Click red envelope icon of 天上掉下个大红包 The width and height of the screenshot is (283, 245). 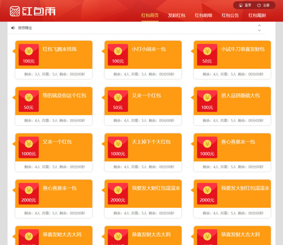(x=118, y=147)
